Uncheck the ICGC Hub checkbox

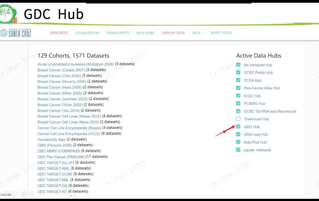(x=238, y=96)
